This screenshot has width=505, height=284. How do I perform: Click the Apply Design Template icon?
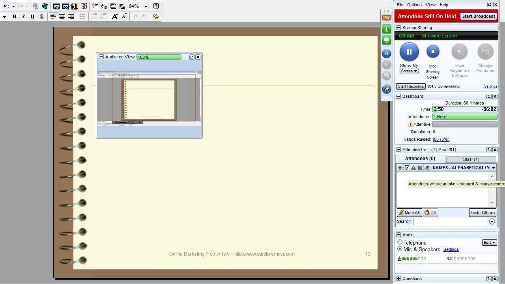113,6
